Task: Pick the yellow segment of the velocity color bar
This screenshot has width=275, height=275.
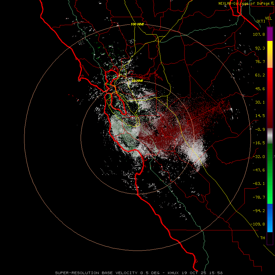Action: click(x=270, y=54)
